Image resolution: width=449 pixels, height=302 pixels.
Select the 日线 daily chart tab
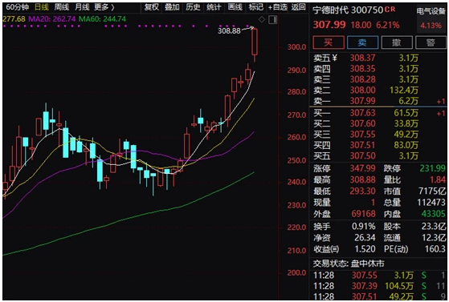click(42, 7)
